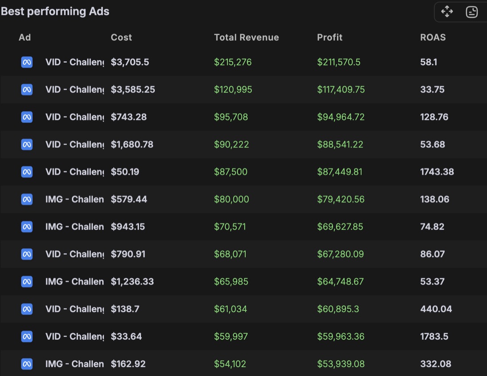The height and width of the screenshot is (376, 487).
Task: Click ROAS value 440.04
Action: click(436, 309)
